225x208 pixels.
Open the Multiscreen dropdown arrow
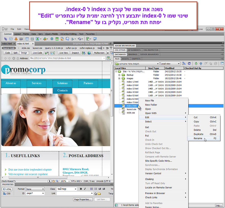pyautogui.click(x=108, y=53)
